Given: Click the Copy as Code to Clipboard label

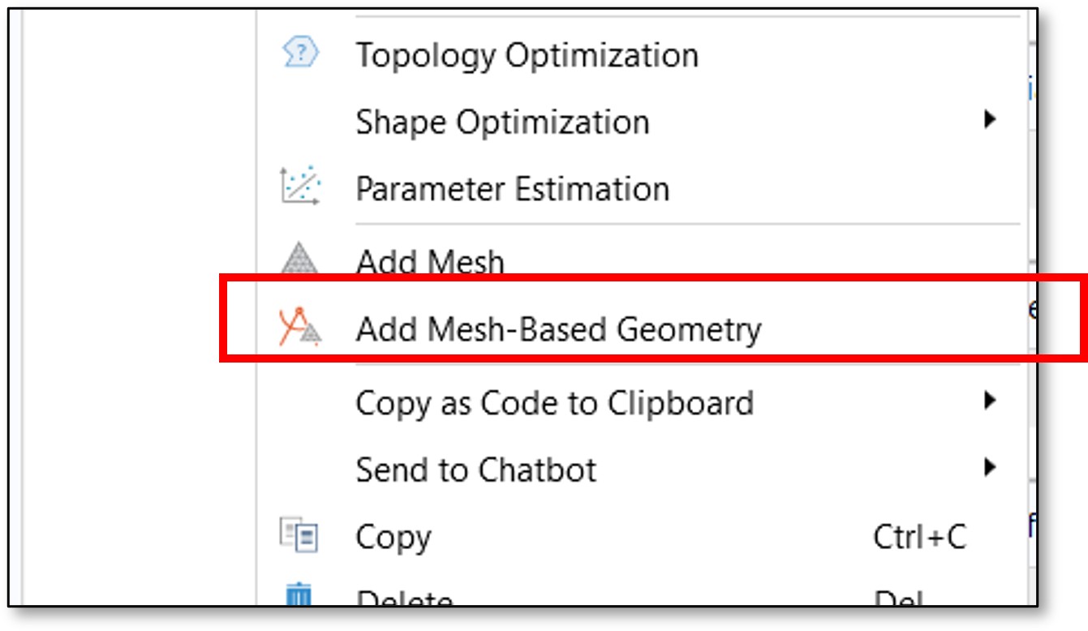Looking at the screenshot, I should tap(554, 403).
